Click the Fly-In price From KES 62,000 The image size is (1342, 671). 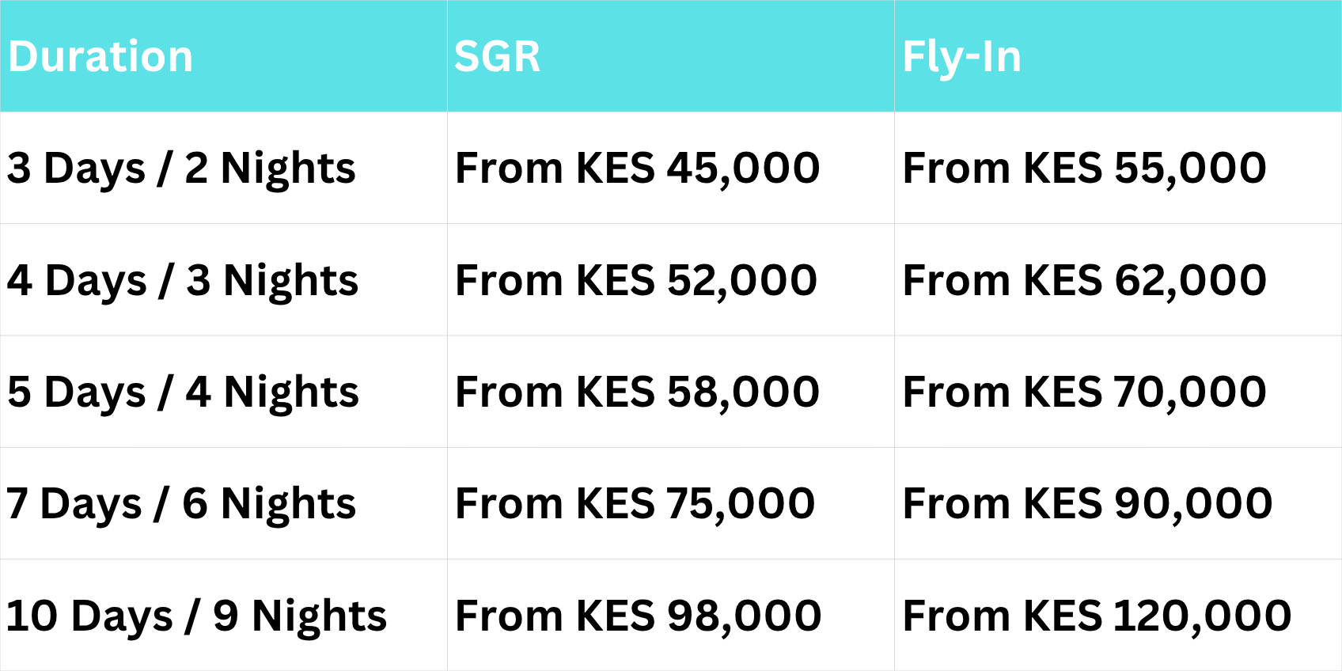1084,281
